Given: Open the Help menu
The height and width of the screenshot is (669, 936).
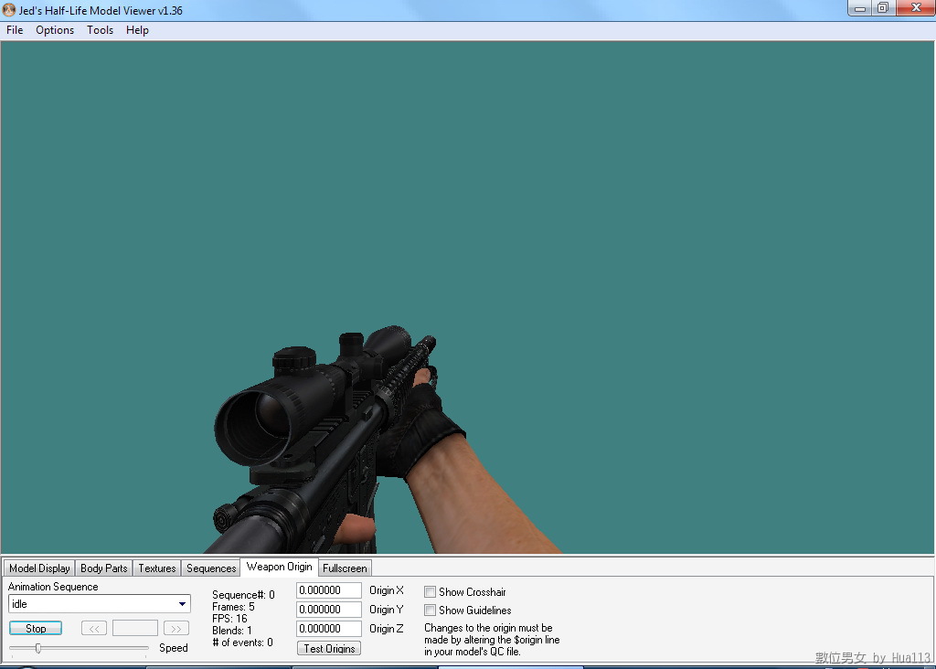Looking at the screenshot, I should [x=137, y=30].
